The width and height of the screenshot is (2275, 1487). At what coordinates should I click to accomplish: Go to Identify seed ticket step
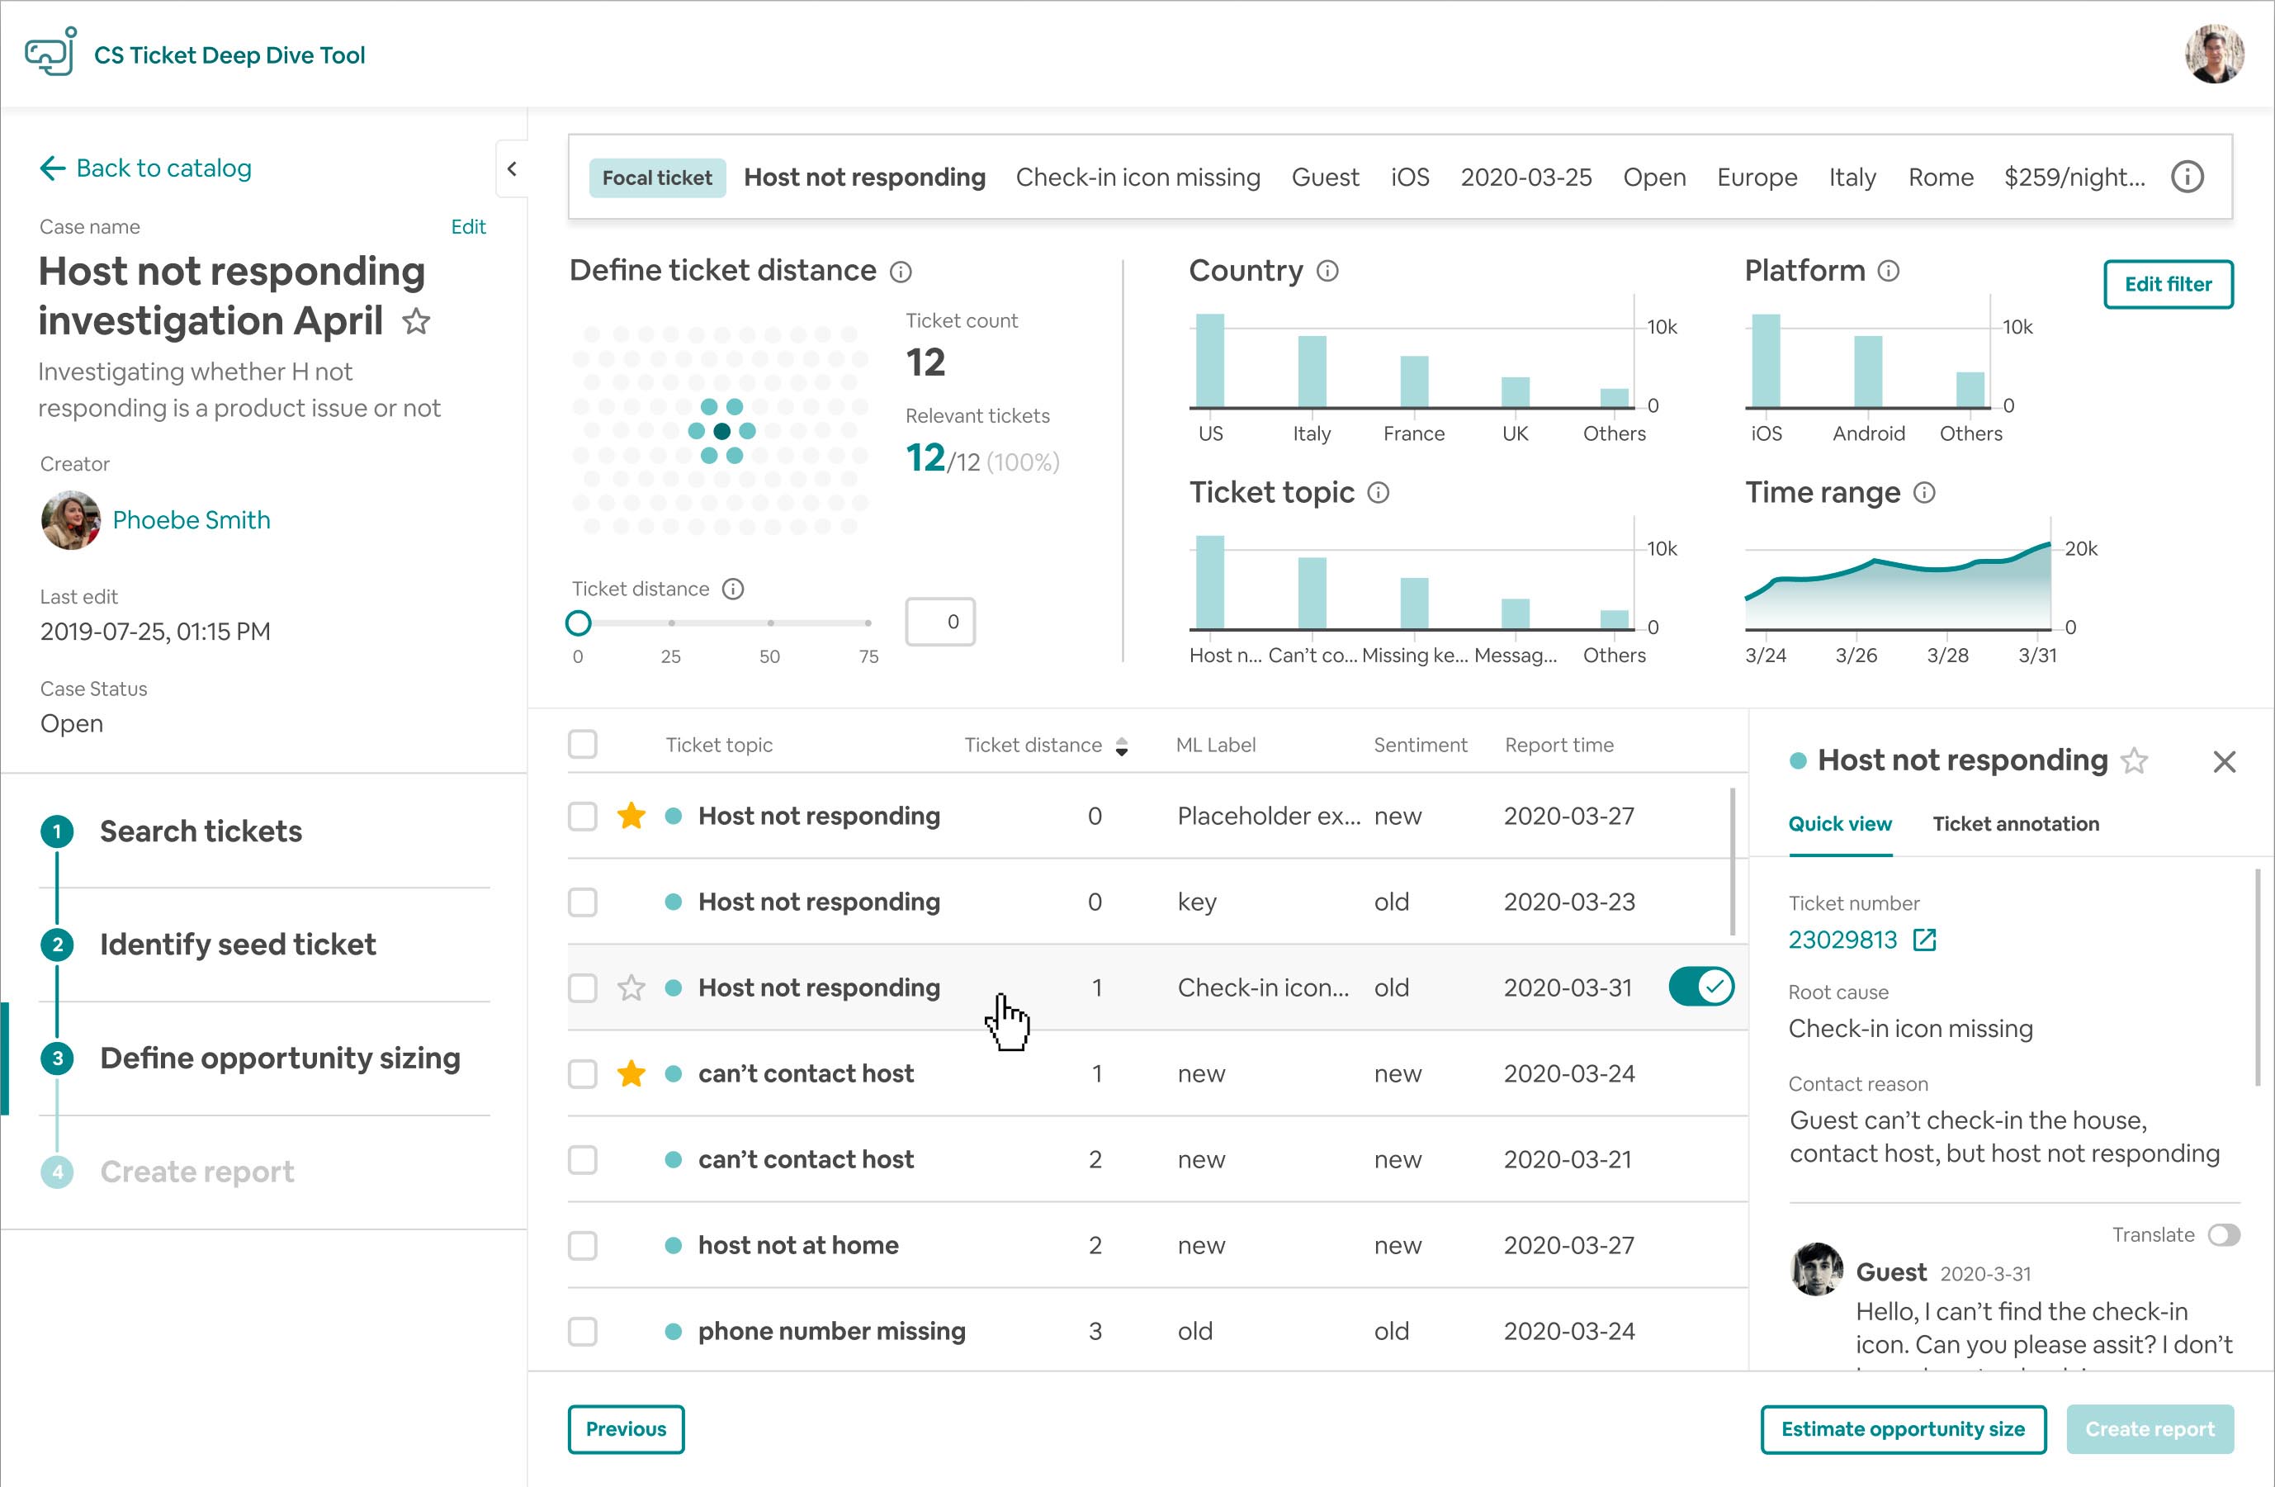coord(237,945)
